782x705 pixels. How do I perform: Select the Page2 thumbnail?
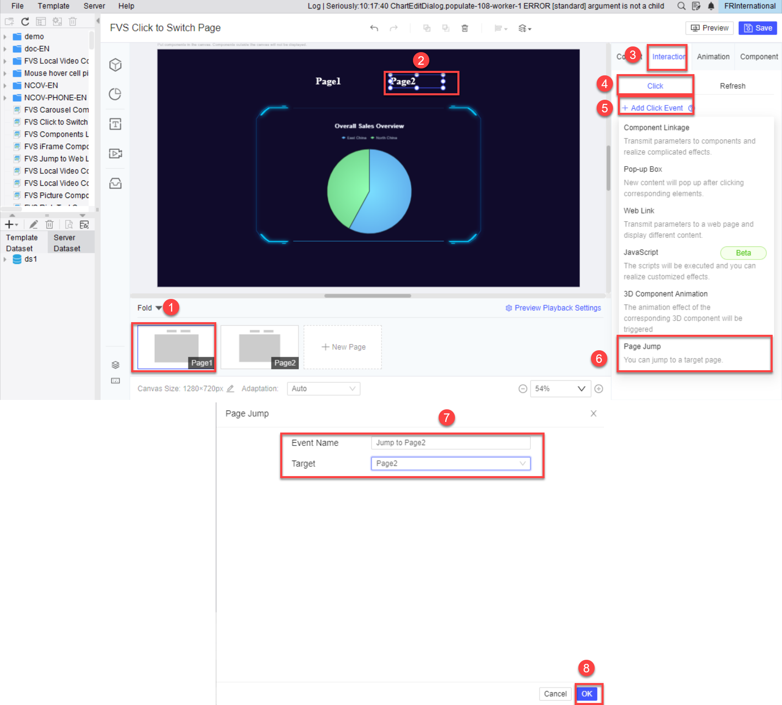click(259, 347)
